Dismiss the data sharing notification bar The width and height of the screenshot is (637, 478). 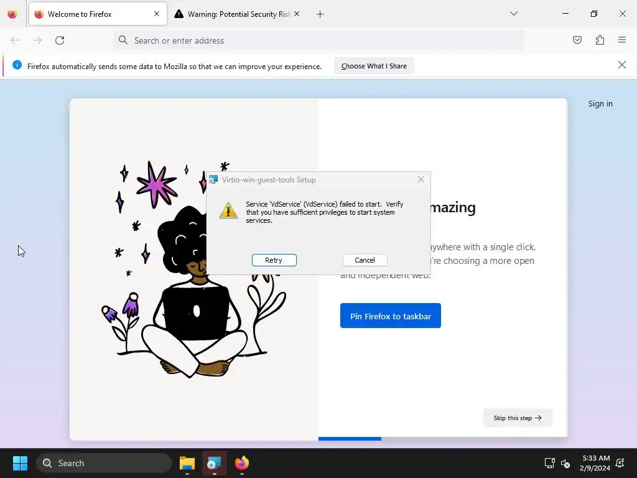point(622,65)
